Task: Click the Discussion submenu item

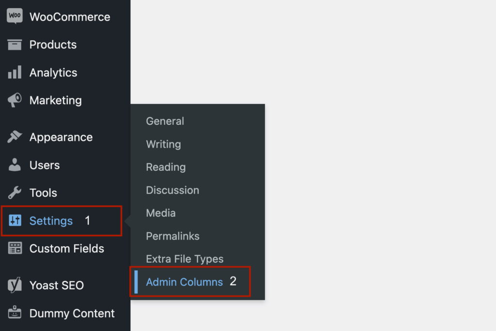Action: click(x=172, y=190)
